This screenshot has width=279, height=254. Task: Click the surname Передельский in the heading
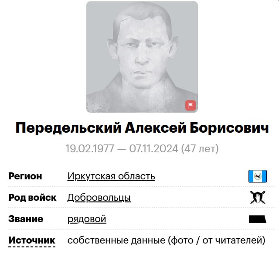pos(68,128)
